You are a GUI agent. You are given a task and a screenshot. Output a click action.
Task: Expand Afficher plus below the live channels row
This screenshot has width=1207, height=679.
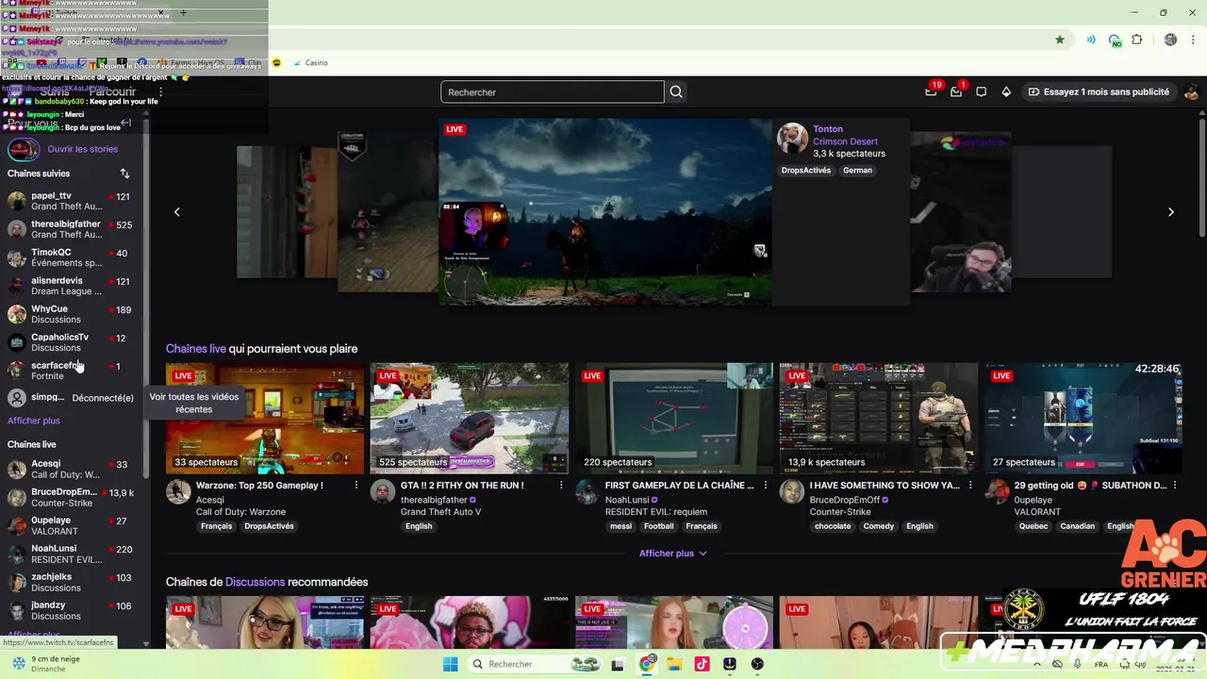[x=673, y=554]
